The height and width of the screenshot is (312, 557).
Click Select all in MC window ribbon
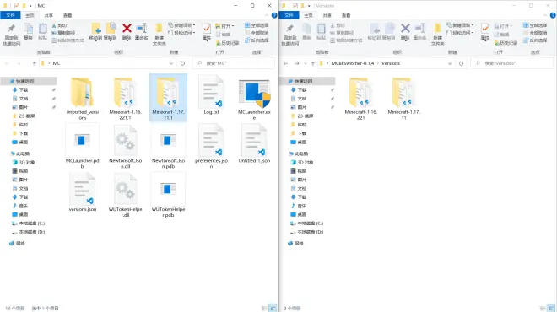coord(257,25)
